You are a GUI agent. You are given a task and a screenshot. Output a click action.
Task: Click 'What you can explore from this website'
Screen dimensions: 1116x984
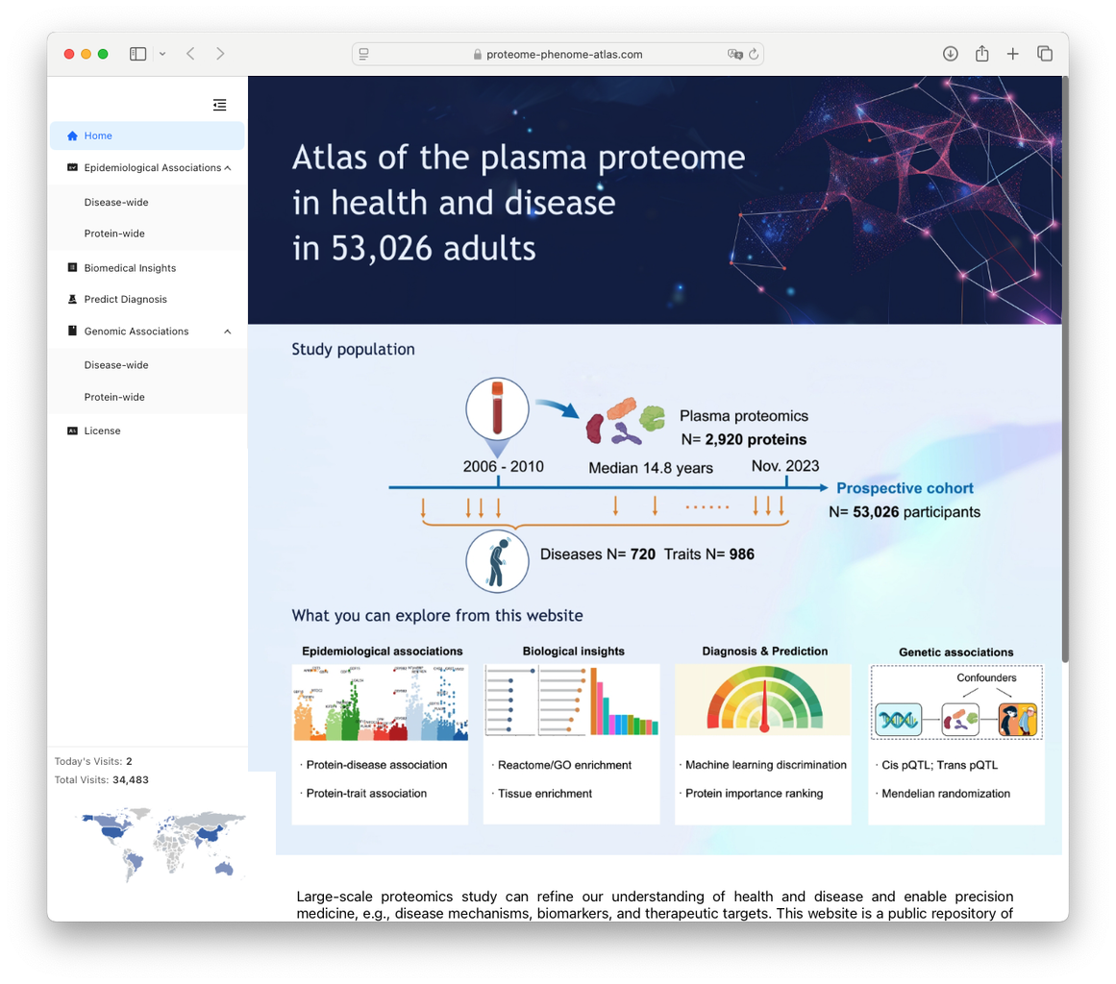click(x=437, y=615)
